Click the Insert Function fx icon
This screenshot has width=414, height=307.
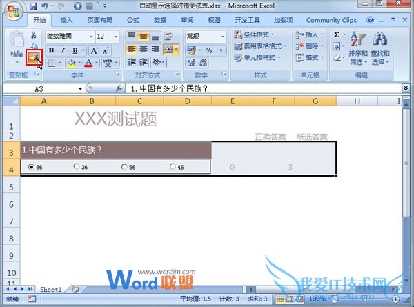tap(119, 89)
